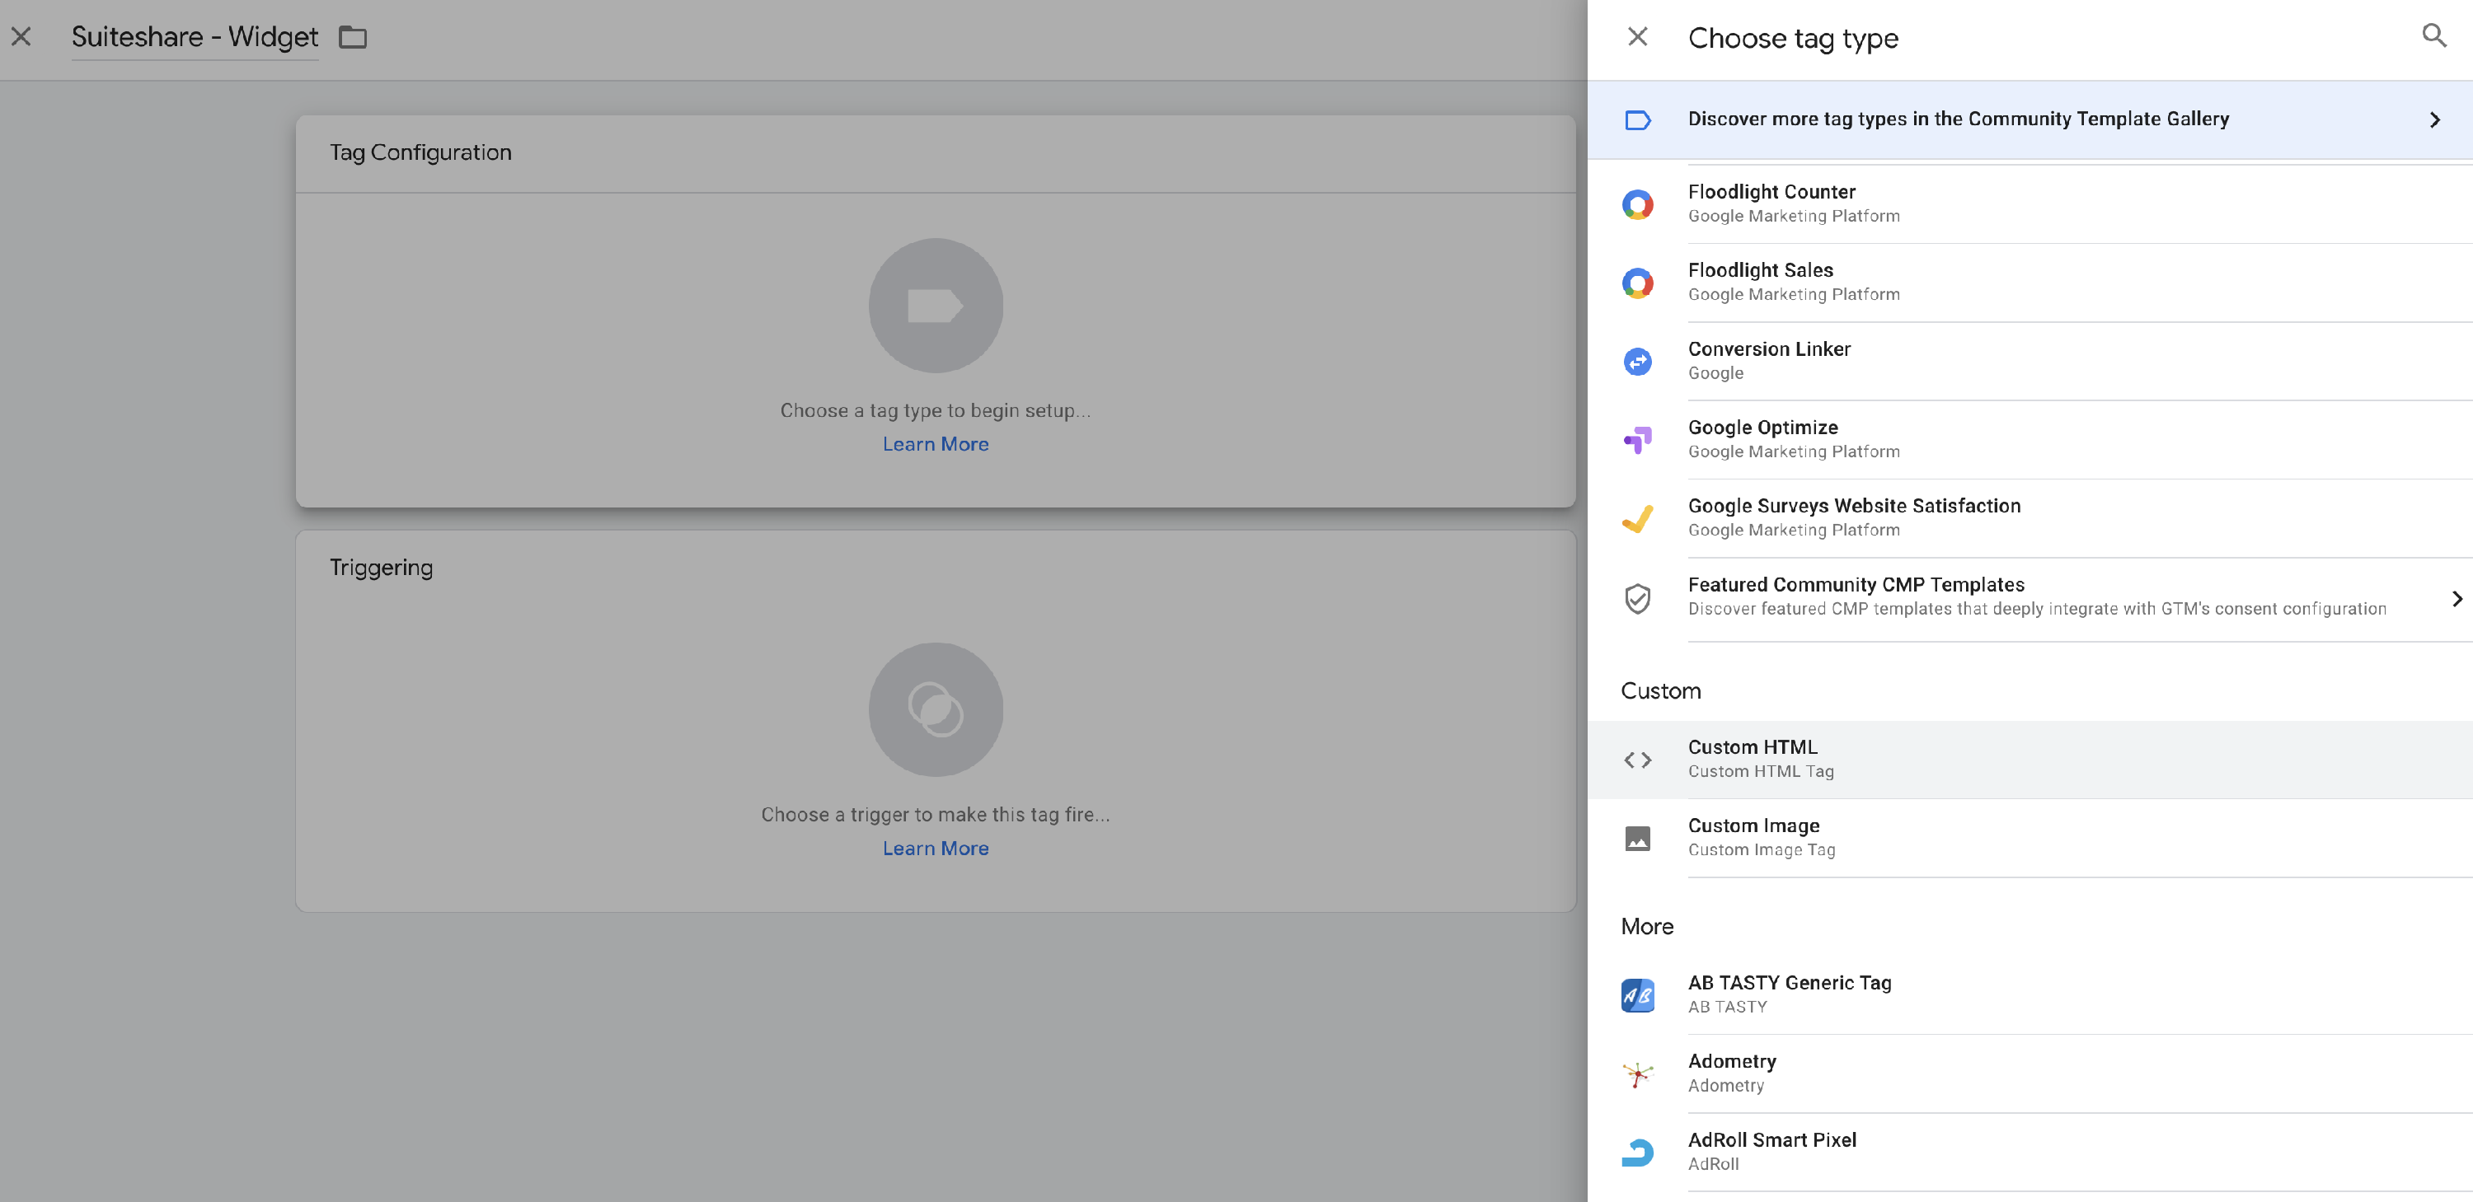This screenshot has width=2473, height=1202.
Task: Expand Featured Community CMP Templates chevron
Action: [2456, 599]
